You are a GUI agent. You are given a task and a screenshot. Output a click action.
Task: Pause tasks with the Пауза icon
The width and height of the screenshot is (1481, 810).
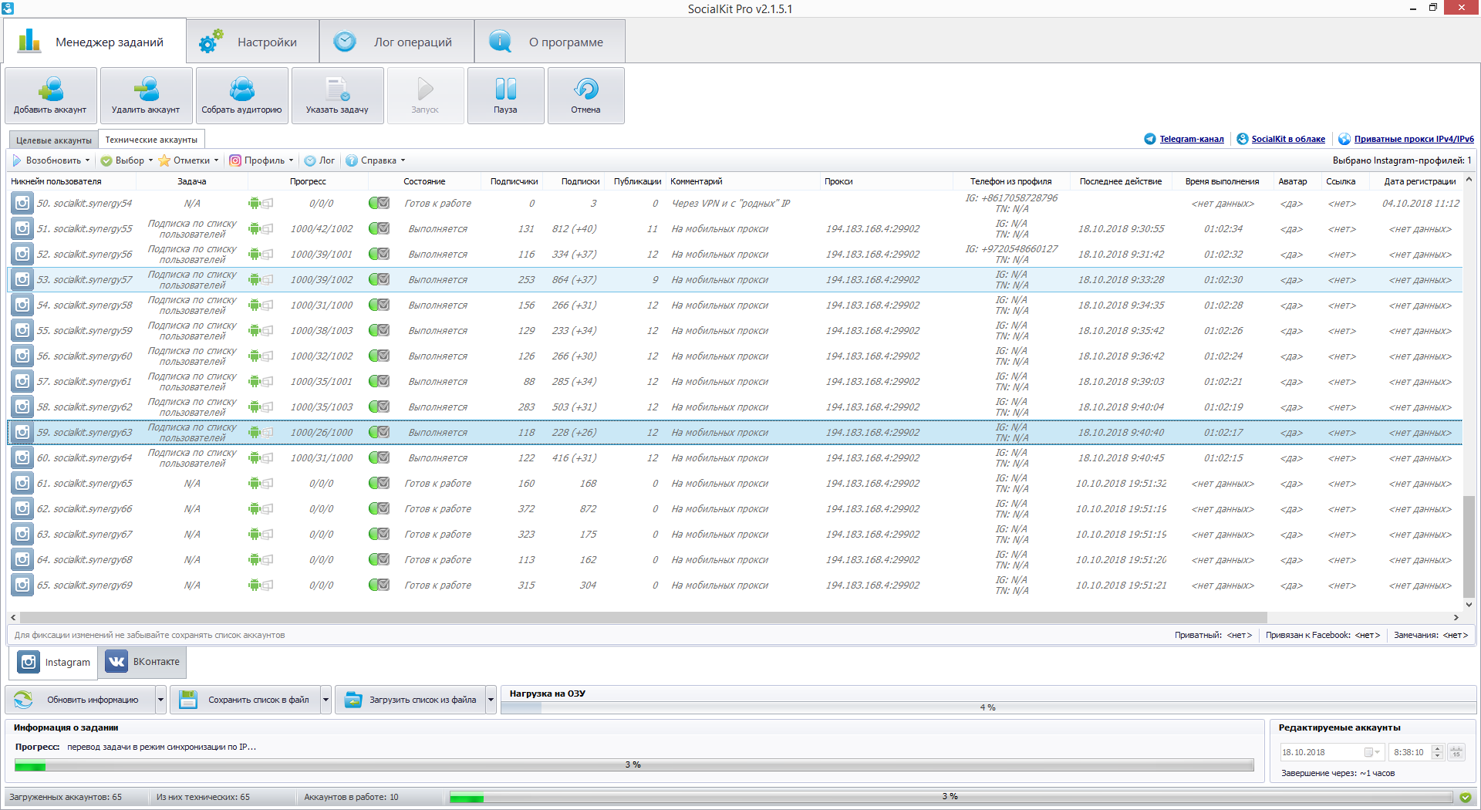click(x=506, y=89)
